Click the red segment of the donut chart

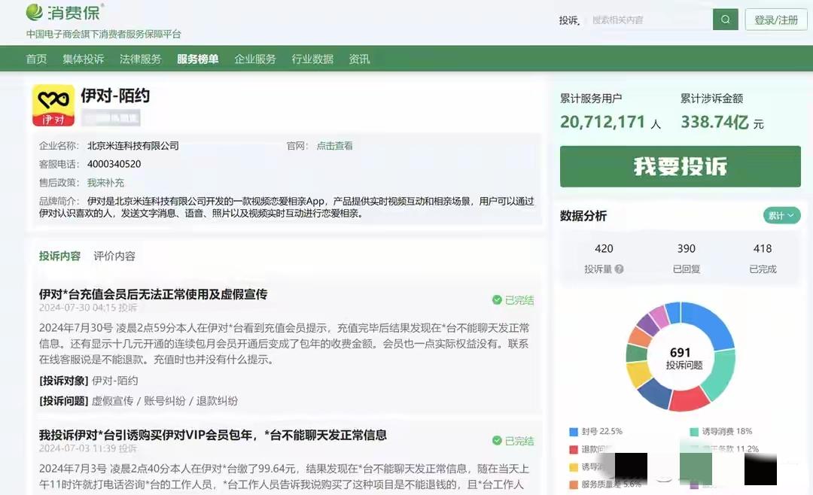(689, 399)
